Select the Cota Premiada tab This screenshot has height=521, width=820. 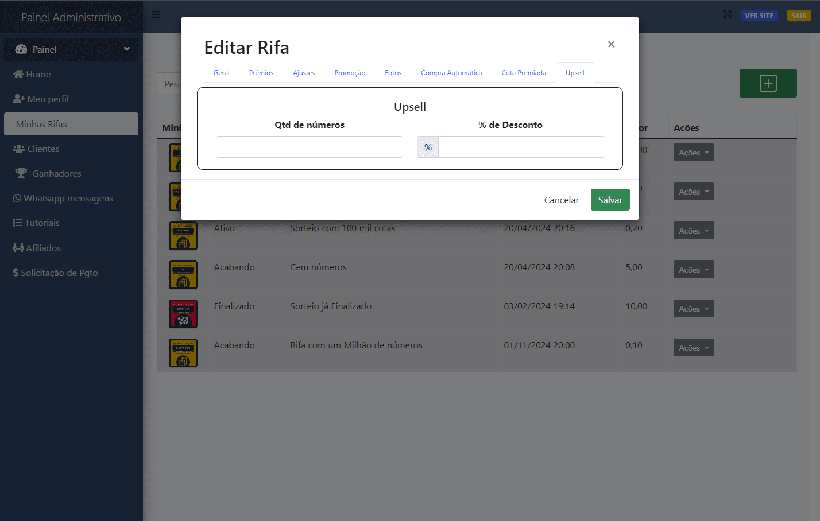point(523,73)
